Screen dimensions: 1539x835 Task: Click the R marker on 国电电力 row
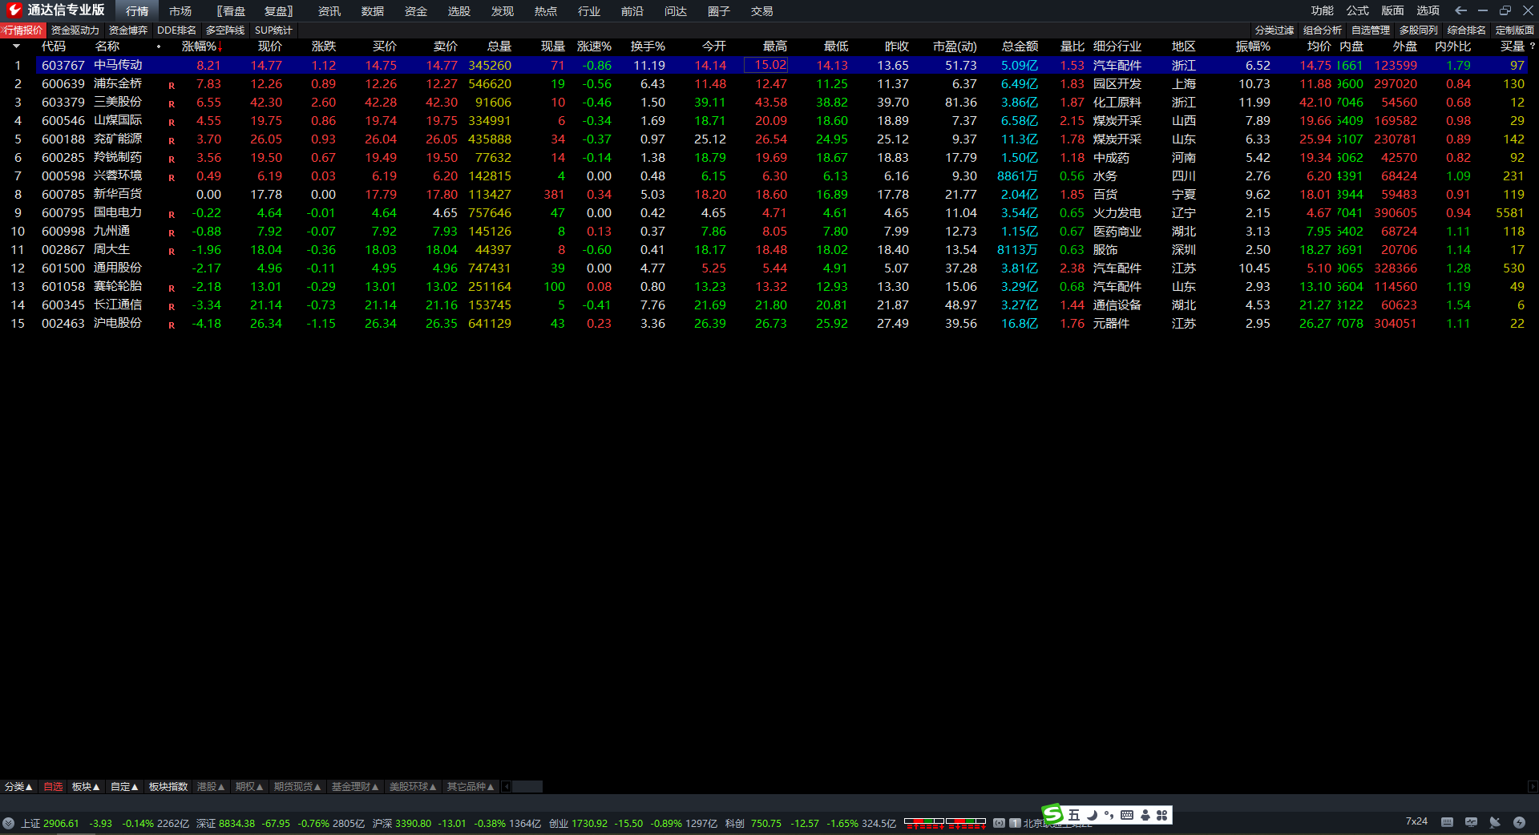click(x=172, y=215)
